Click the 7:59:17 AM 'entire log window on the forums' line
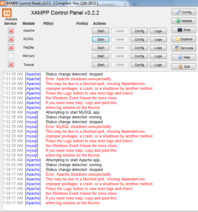Screen dimensions: 198x212 [x=72, y=203]
